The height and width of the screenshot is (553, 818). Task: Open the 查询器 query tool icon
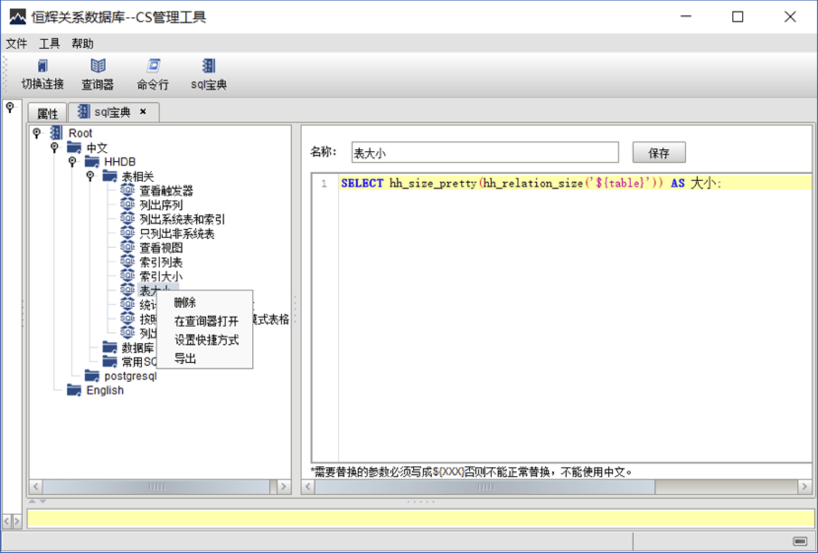tap(98, 66)
